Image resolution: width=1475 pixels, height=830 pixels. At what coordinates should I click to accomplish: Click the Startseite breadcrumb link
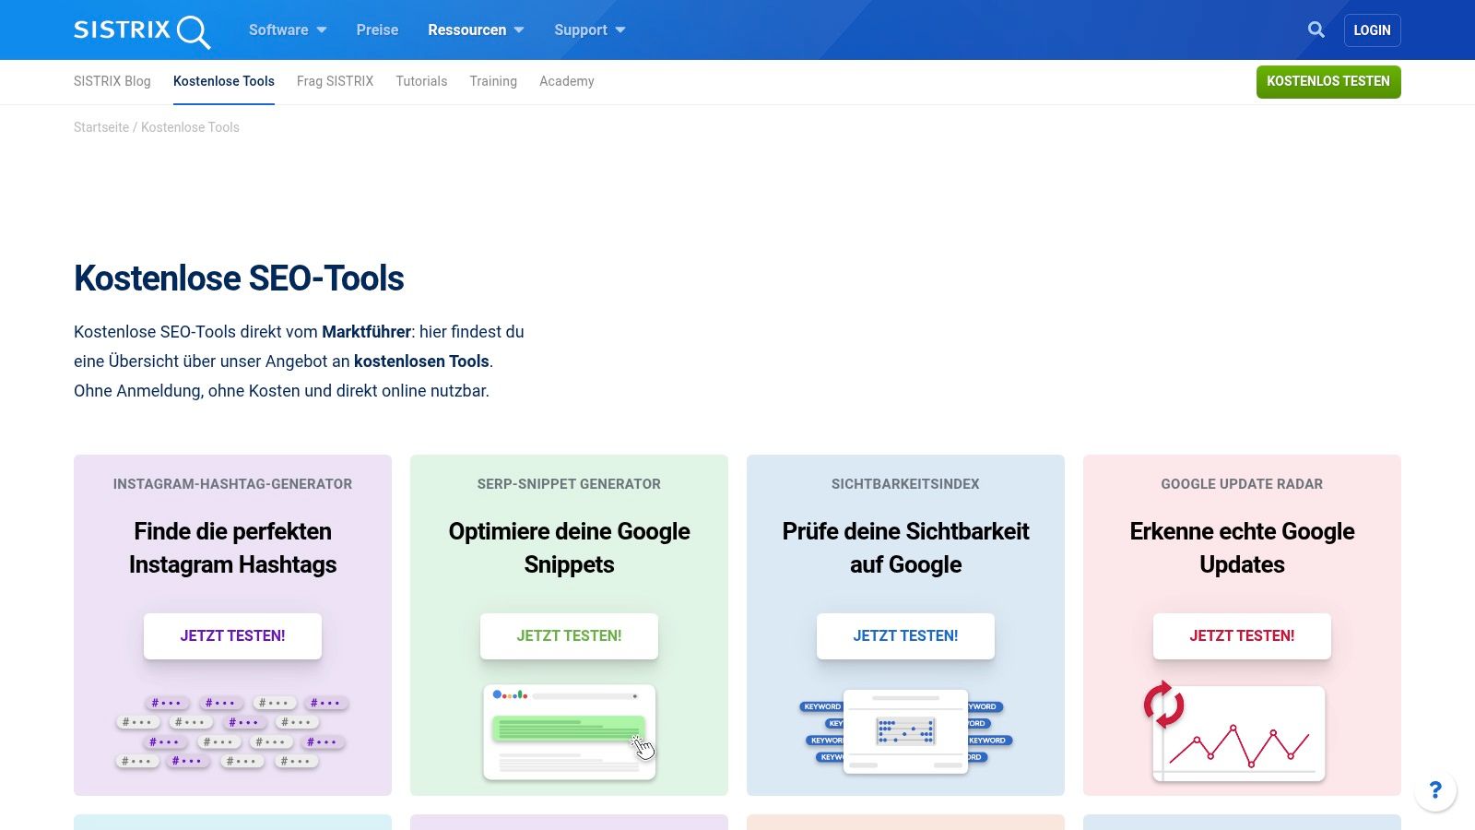pos(101,126)
